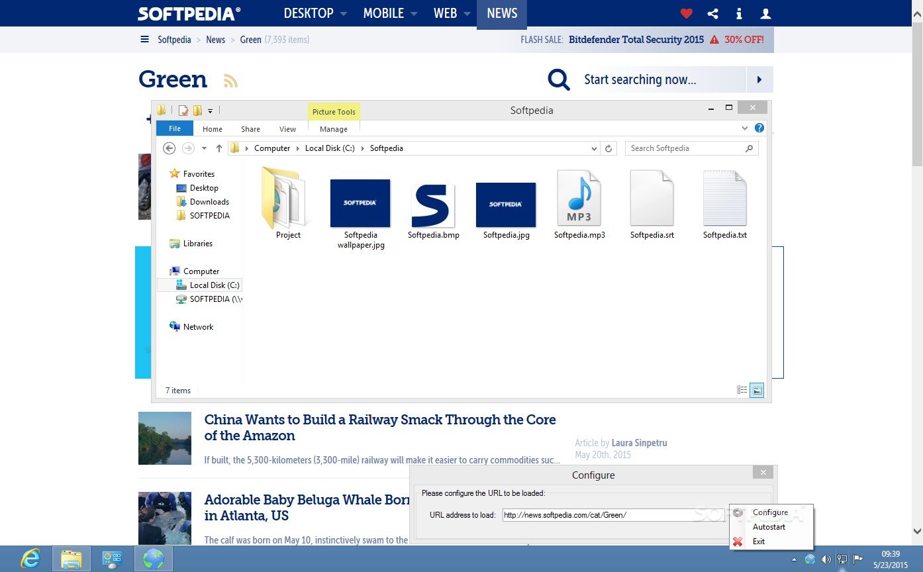The image size is (923, 572).
Task: Go to News in the breadcrumb
Action: [x=216, y=40]
